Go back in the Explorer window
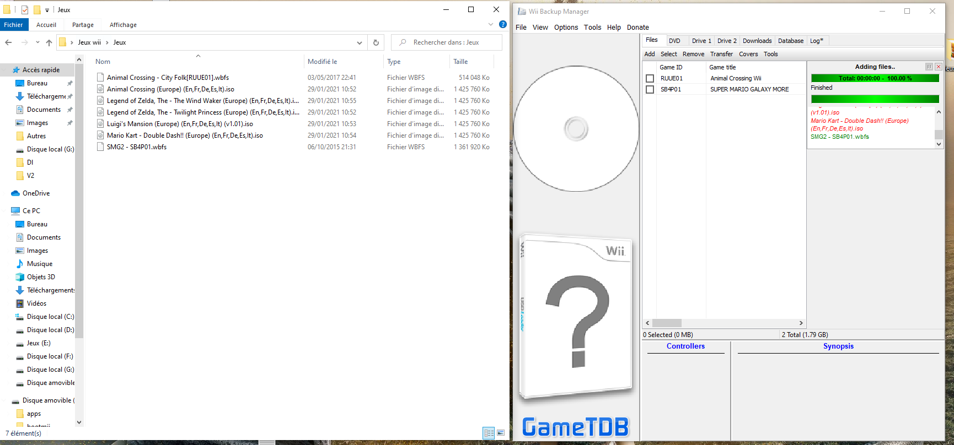This screenshot has width=954, height=445. click(8, 42)
